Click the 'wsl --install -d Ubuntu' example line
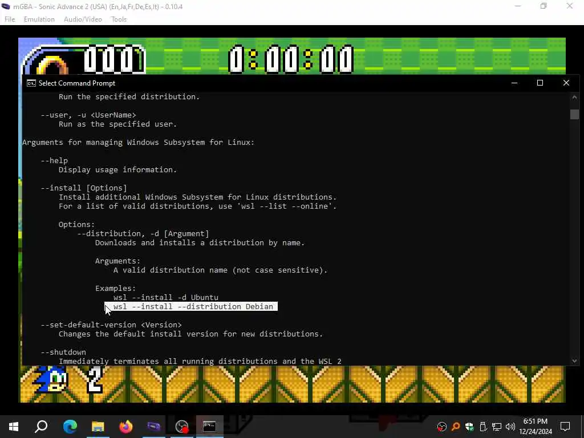 coord(166,298)
